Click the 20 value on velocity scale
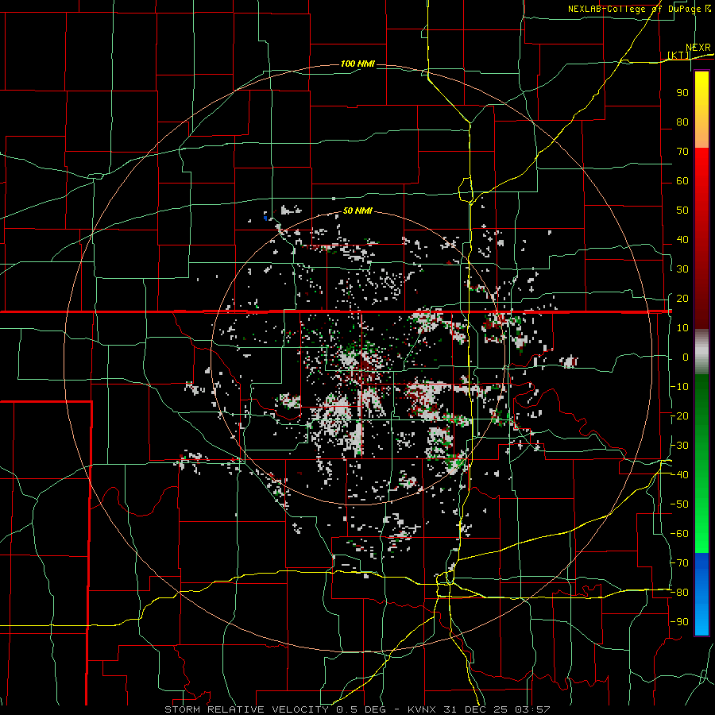 coord(682,298)
